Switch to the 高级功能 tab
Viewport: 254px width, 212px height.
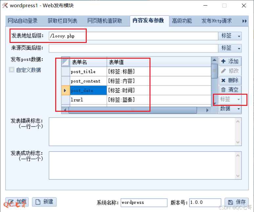(182, 21)
